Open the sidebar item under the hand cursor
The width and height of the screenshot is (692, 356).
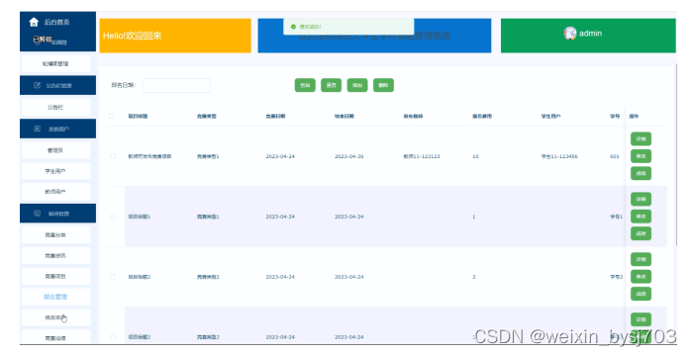click(55, 317)
